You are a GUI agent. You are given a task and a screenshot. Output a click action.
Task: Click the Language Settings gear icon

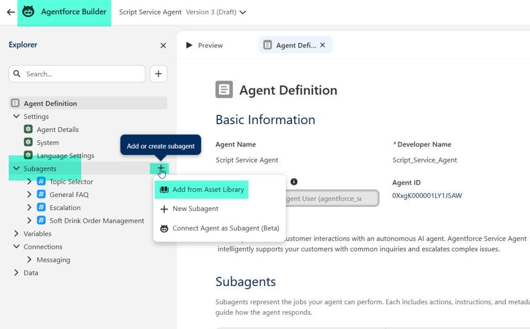pos(28,155)
